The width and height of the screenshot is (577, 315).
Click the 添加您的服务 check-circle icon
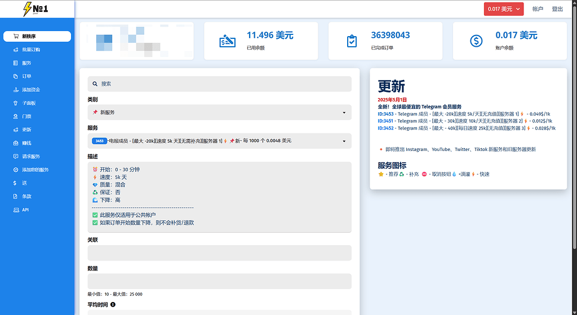point(16,170)
